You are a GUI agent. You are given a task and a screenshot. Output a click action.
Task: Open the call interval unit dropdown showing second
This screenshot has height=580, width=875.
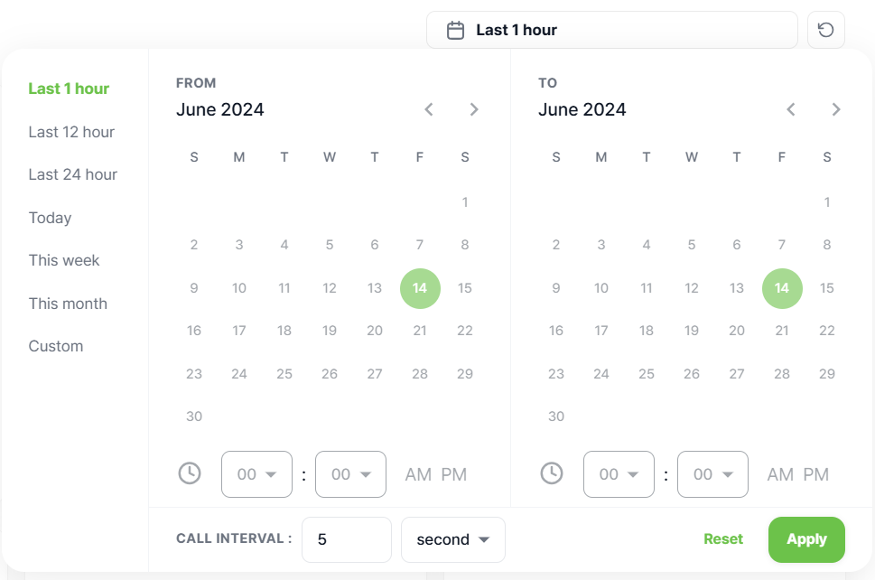coord(453,539)
